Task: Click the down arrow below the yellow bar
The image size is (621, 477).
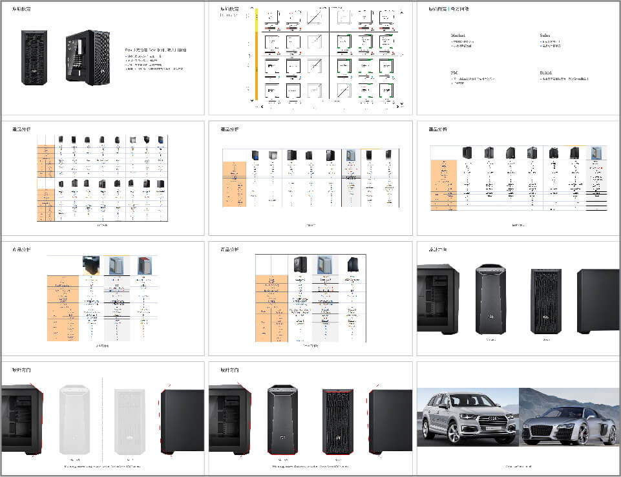Action: click(x=253, y=101)
